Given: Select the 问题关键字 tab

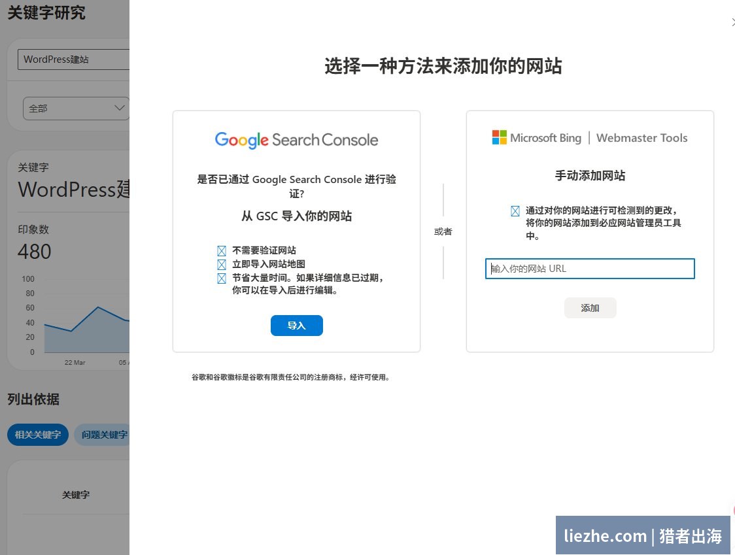Looking at the screenshot, I should click(103, 435).
